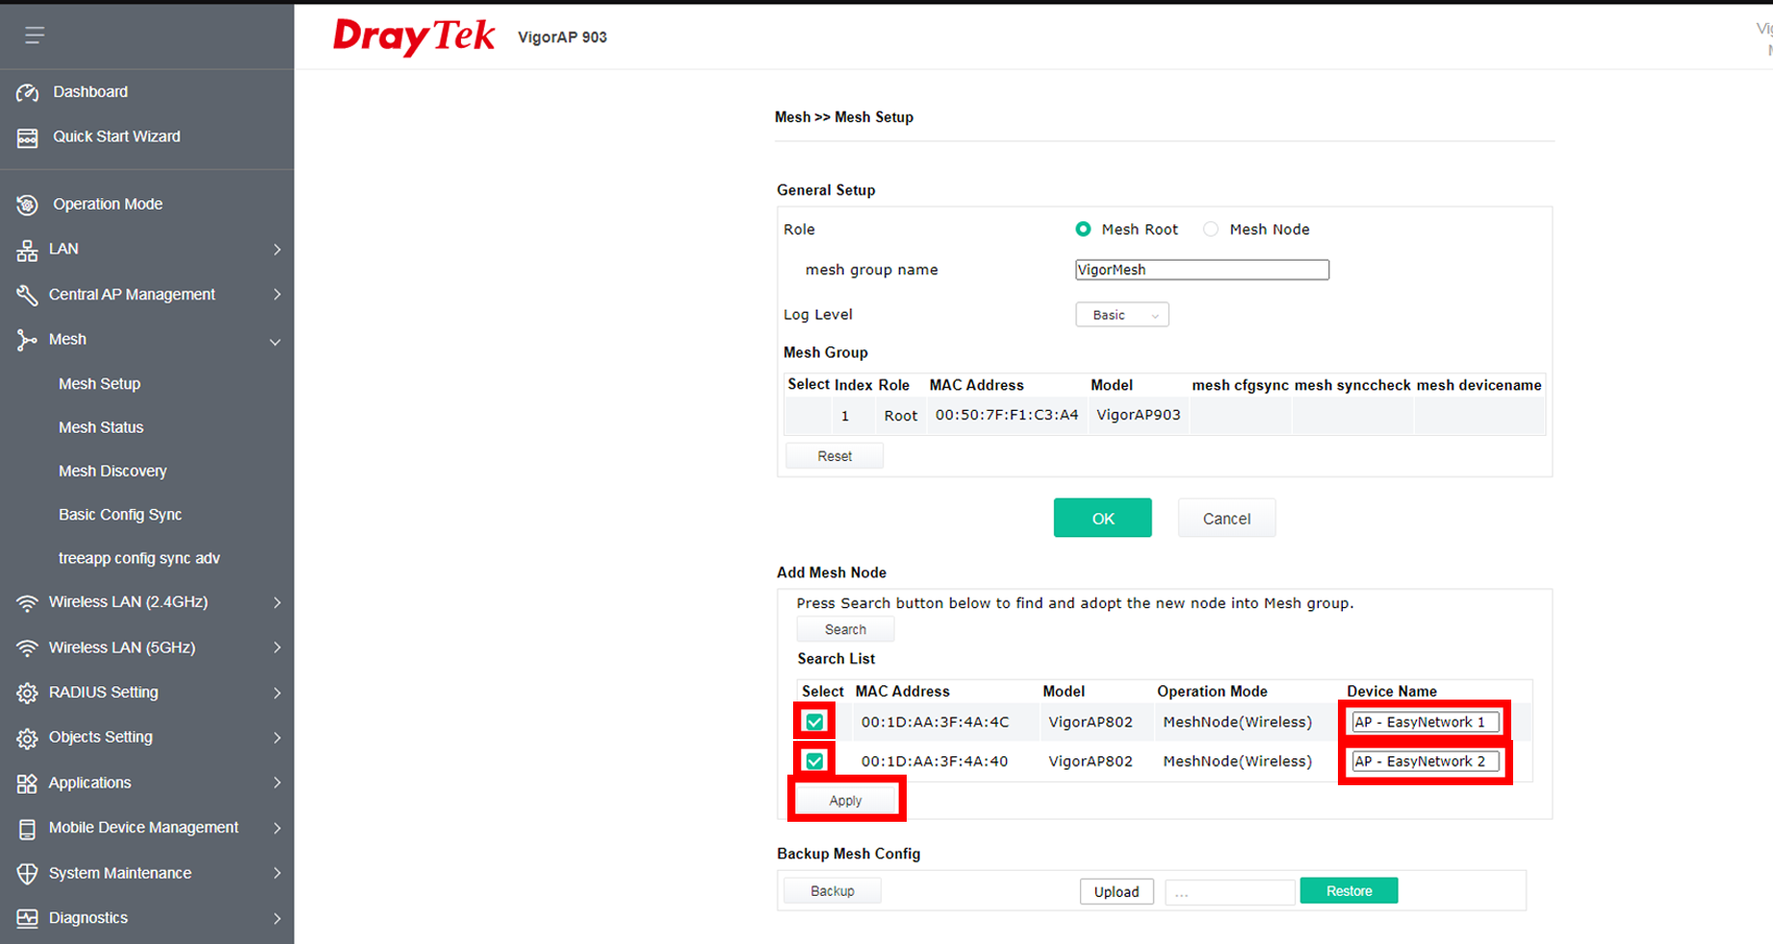Viewport: 1773px width, 944px height.
Task: Click the VigorAP903 model cell
Action: (1139, 415)
